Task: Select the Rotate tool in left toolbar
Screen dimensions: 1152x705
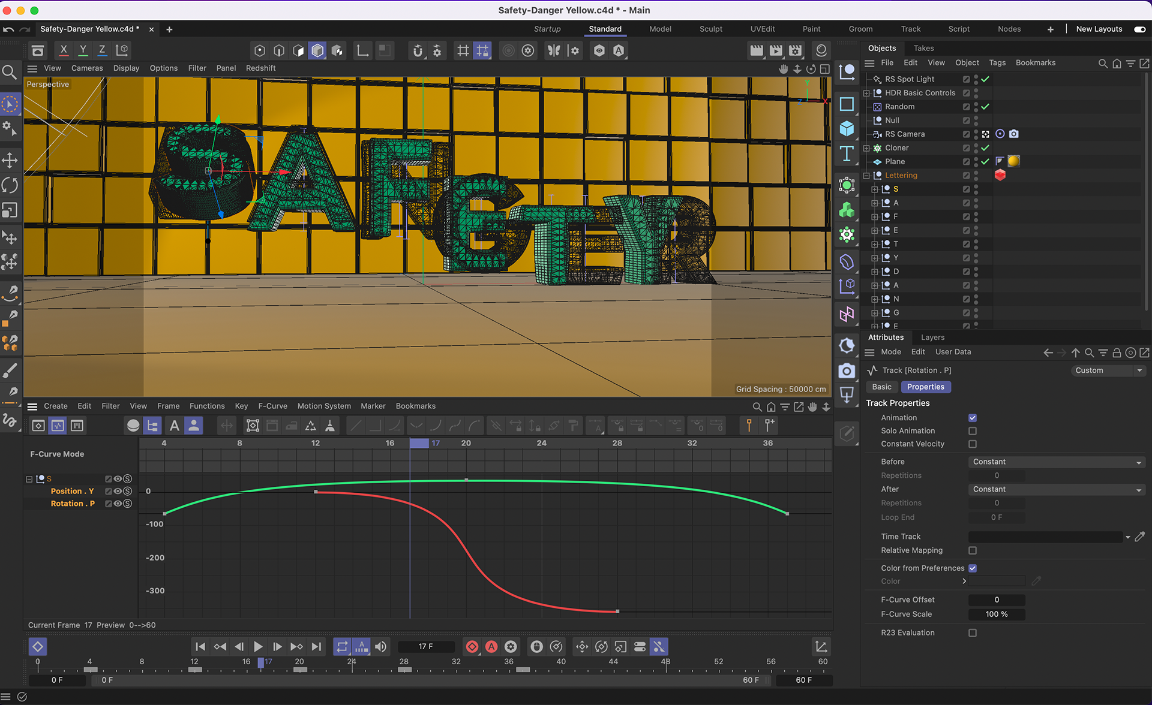Action: pos(10,185)
